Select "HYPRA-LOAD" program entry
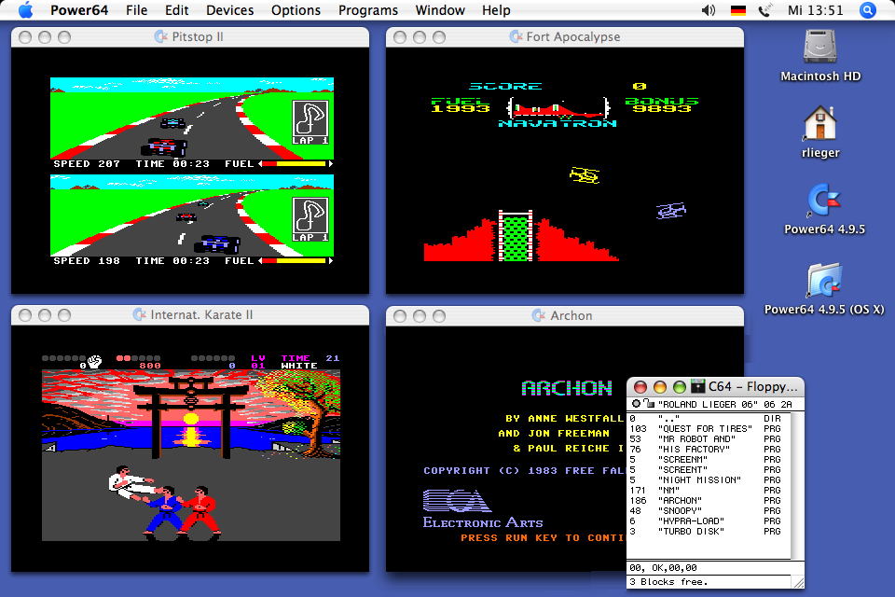895x597 pixels. [708, 521]
